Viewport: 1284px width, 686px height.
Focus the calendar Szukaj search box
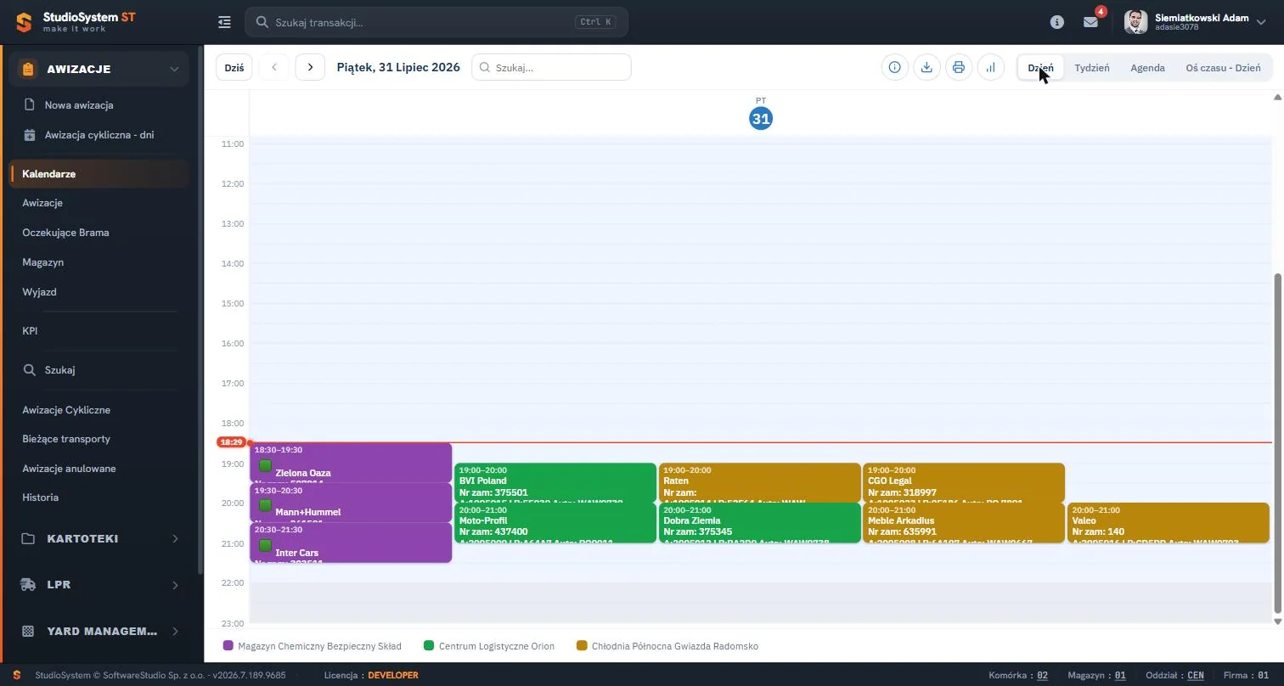551,67
